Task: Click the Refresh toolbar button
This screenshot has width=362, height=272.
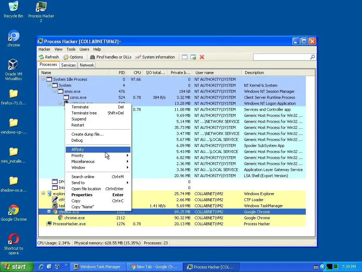Action: [49, 57]
